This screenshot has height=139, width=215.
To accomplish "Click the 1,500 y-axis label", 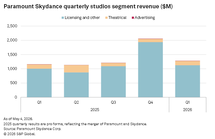I will pos(12,55).
